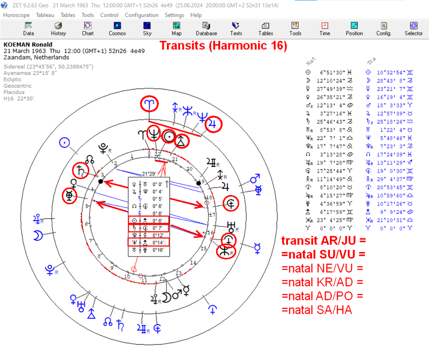Click the 0°14' aspect row in list

[x=149, y=243]
